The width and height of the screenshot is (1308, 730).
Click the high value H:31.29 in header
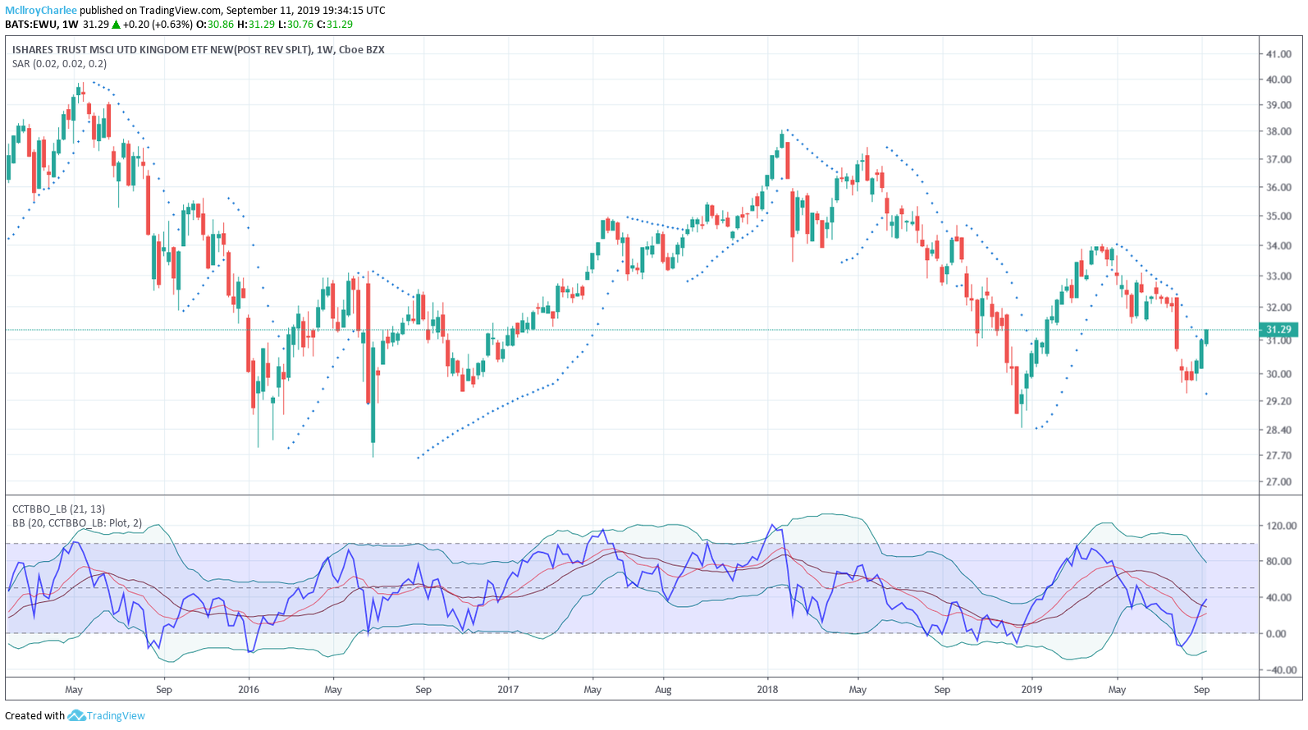click(x=256, y=25)
